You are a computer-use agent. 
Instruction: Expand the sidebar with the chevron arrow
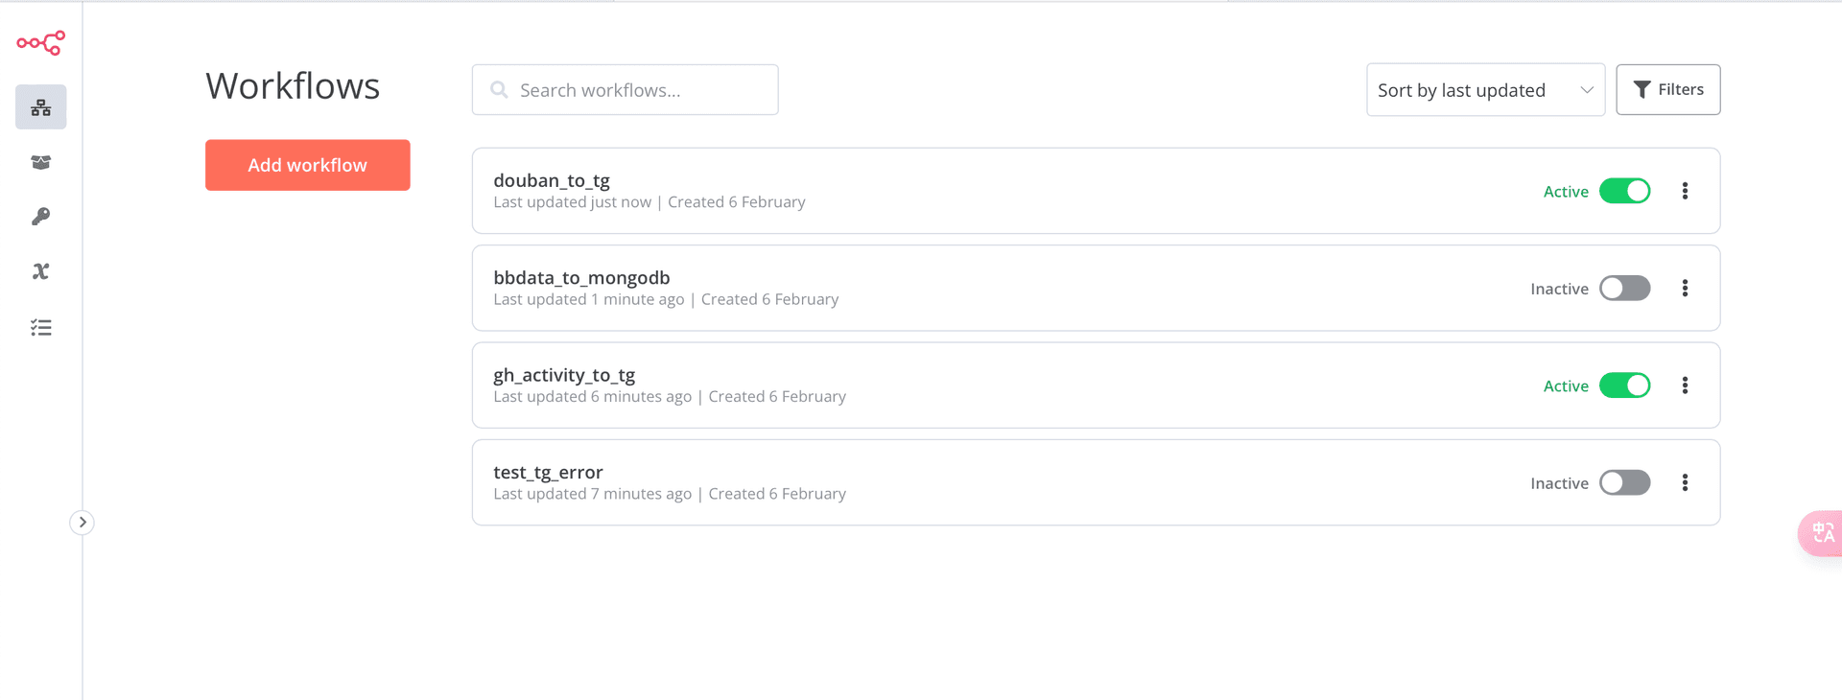[x=83, y=523]
